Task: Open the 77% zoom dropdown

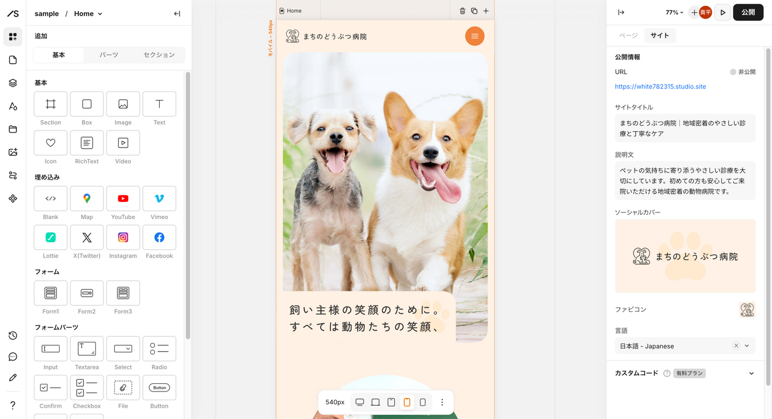Action: click(674, 12)
